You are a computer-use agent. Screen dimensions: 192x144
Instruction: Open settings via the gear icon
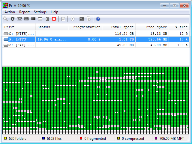click(72, 19)
